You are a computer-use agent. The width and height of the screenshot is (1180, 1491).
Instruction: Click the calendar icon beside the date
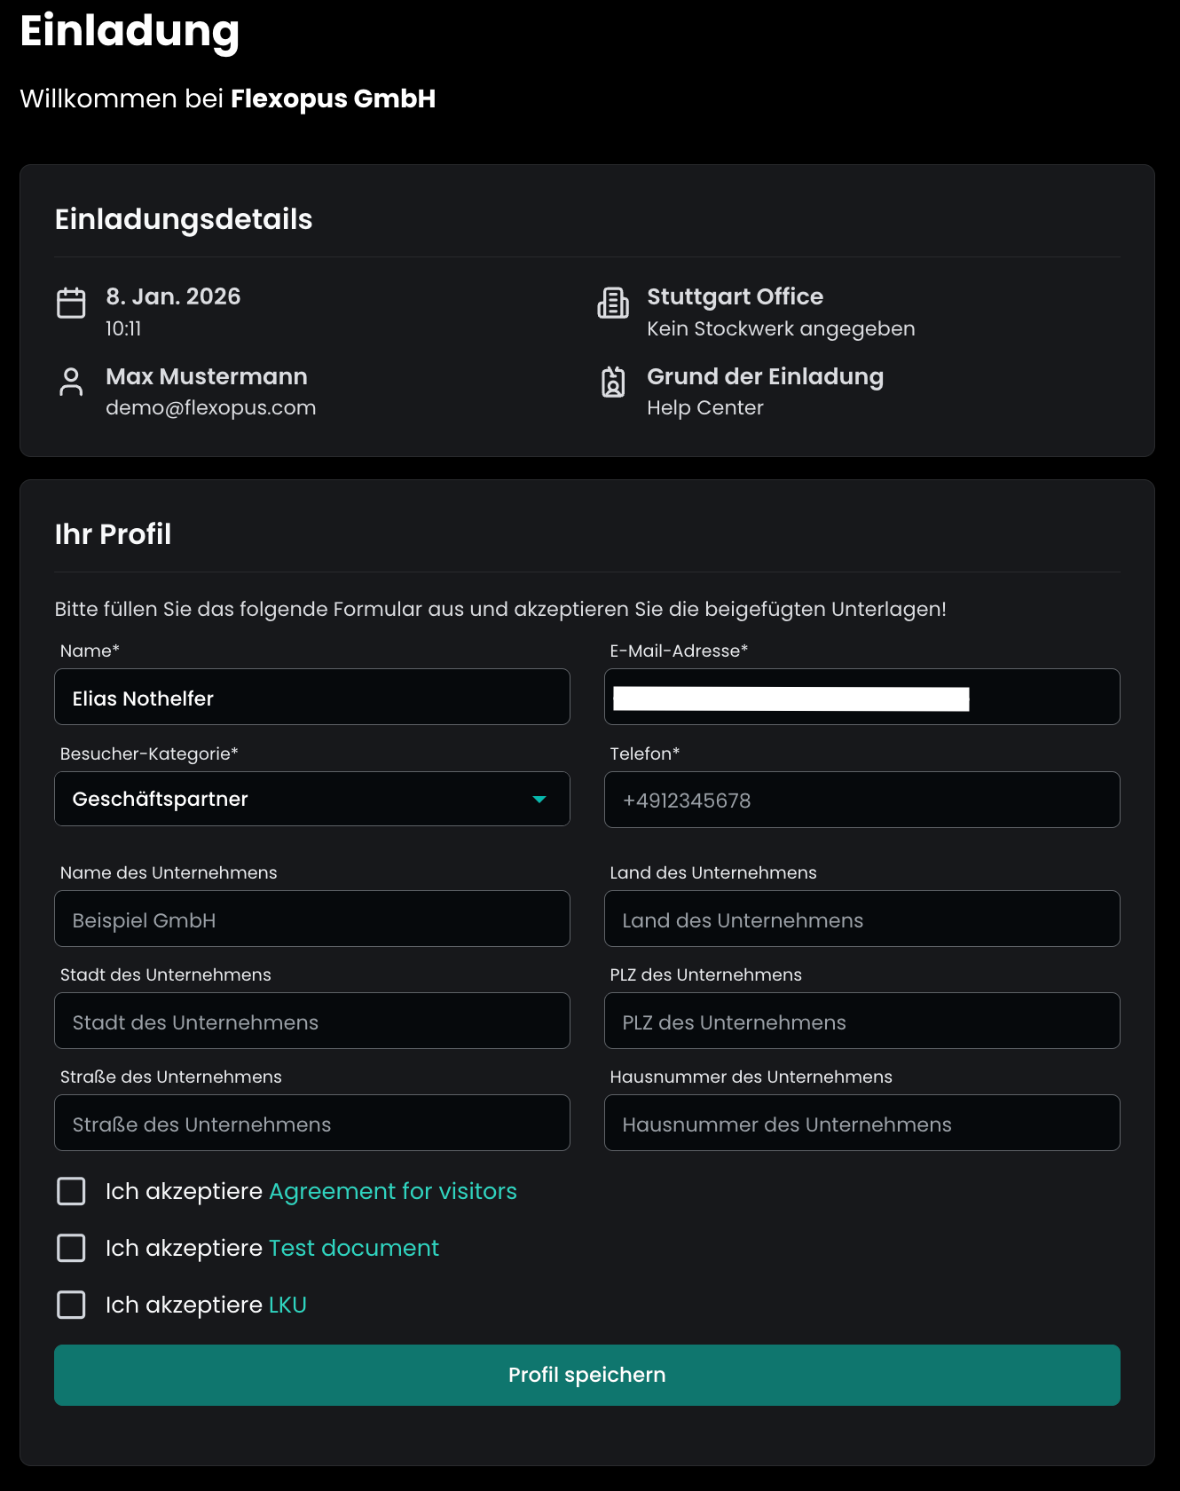coord(71,303)
